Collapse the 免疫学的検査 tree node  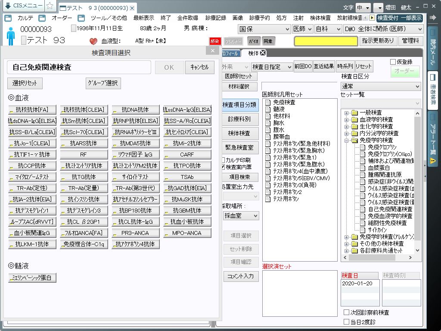pyautogui.click(x=347, y=141)
